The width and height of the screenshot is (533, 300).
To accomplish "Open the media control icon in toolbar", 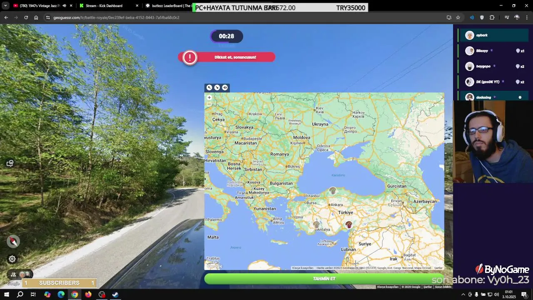I will [507, 17].
